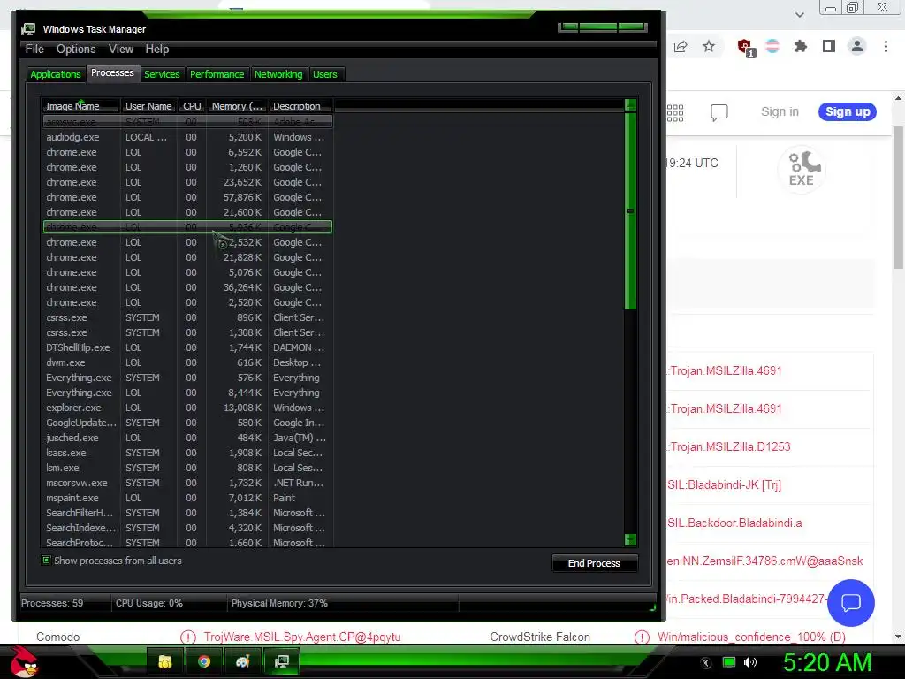This screenshot has width=905, height=679.
Task: Open the Help menu
Action: pos(157,50)
